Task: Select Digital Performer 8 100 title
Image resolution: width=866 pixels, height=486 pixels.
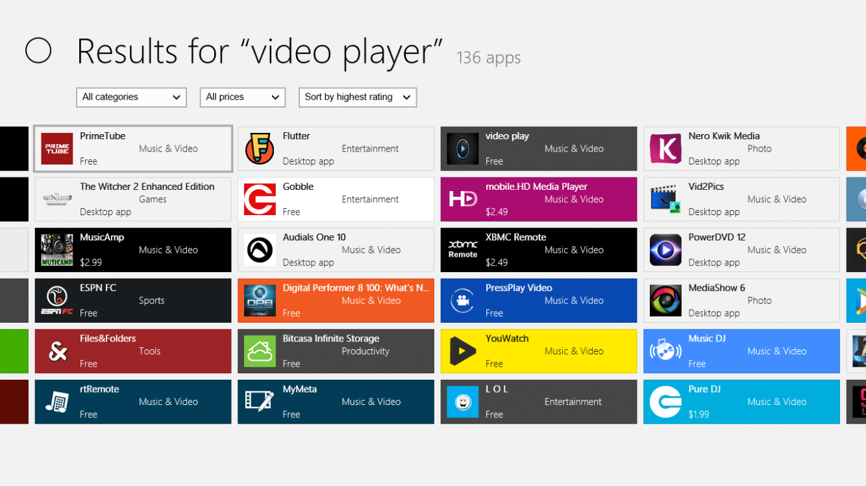Action: tap(356, 288)
